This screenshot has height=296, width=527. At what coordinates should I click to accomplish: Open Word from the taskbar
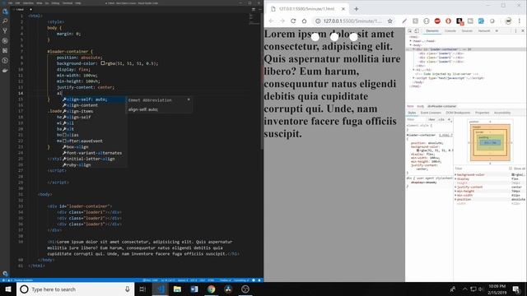(194, 289)
